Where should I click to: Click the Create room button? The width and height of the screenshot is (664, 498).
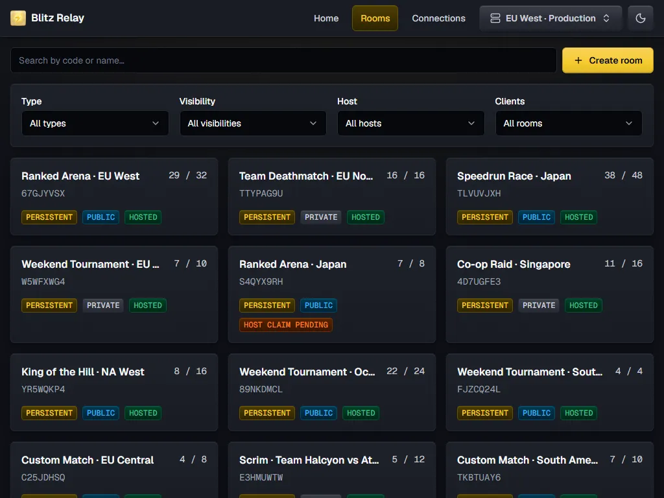pyautogui.click(x=607, y=60)
